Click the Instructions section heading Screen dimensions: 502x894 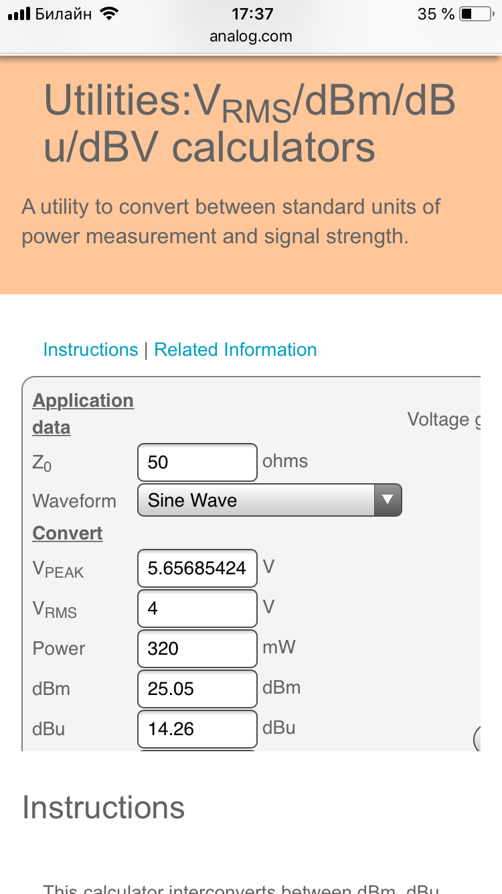tap(103, 808)
